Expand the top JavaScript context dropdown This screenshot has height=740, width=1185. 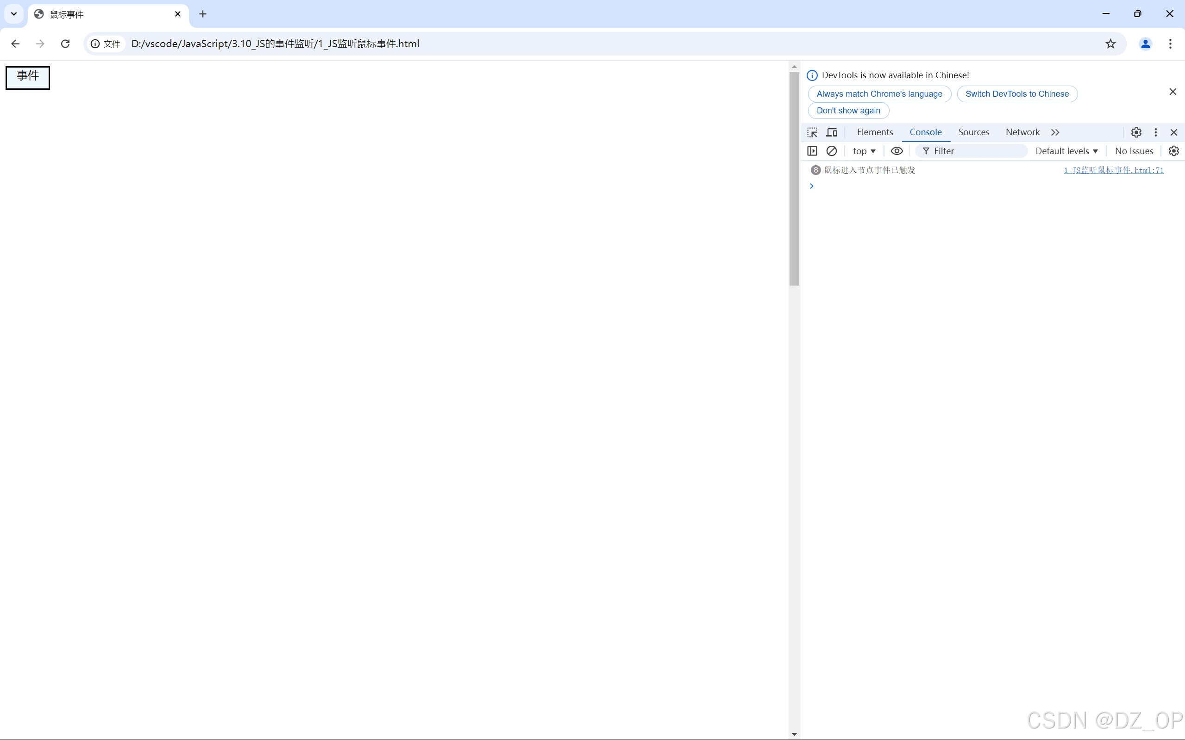tap(864, 151)
